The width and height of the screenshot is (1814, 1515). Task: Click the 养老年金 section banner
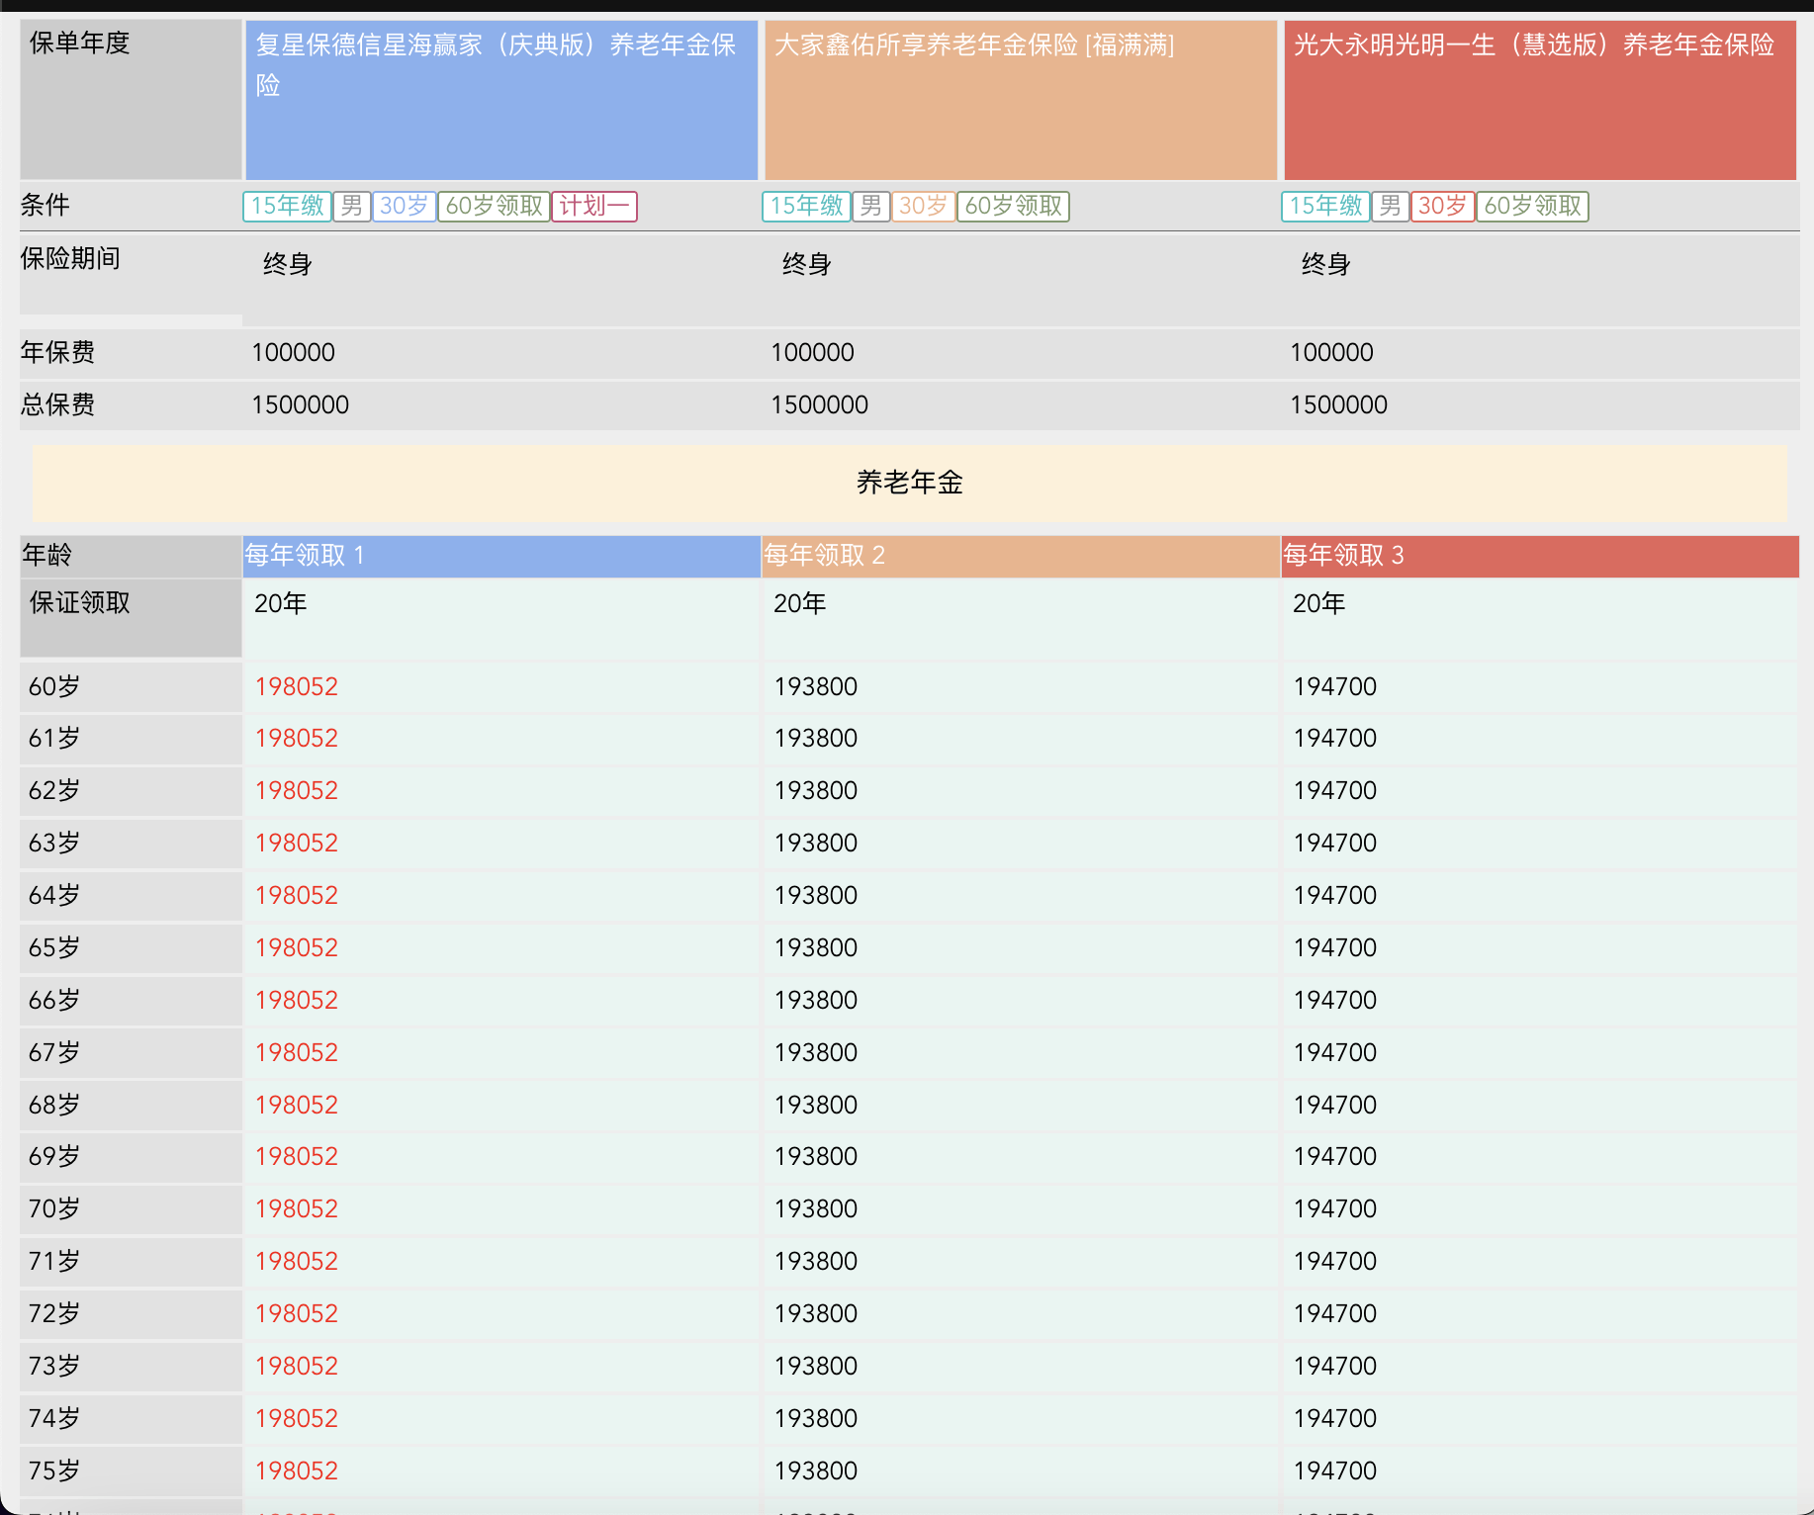coord(910,483)
